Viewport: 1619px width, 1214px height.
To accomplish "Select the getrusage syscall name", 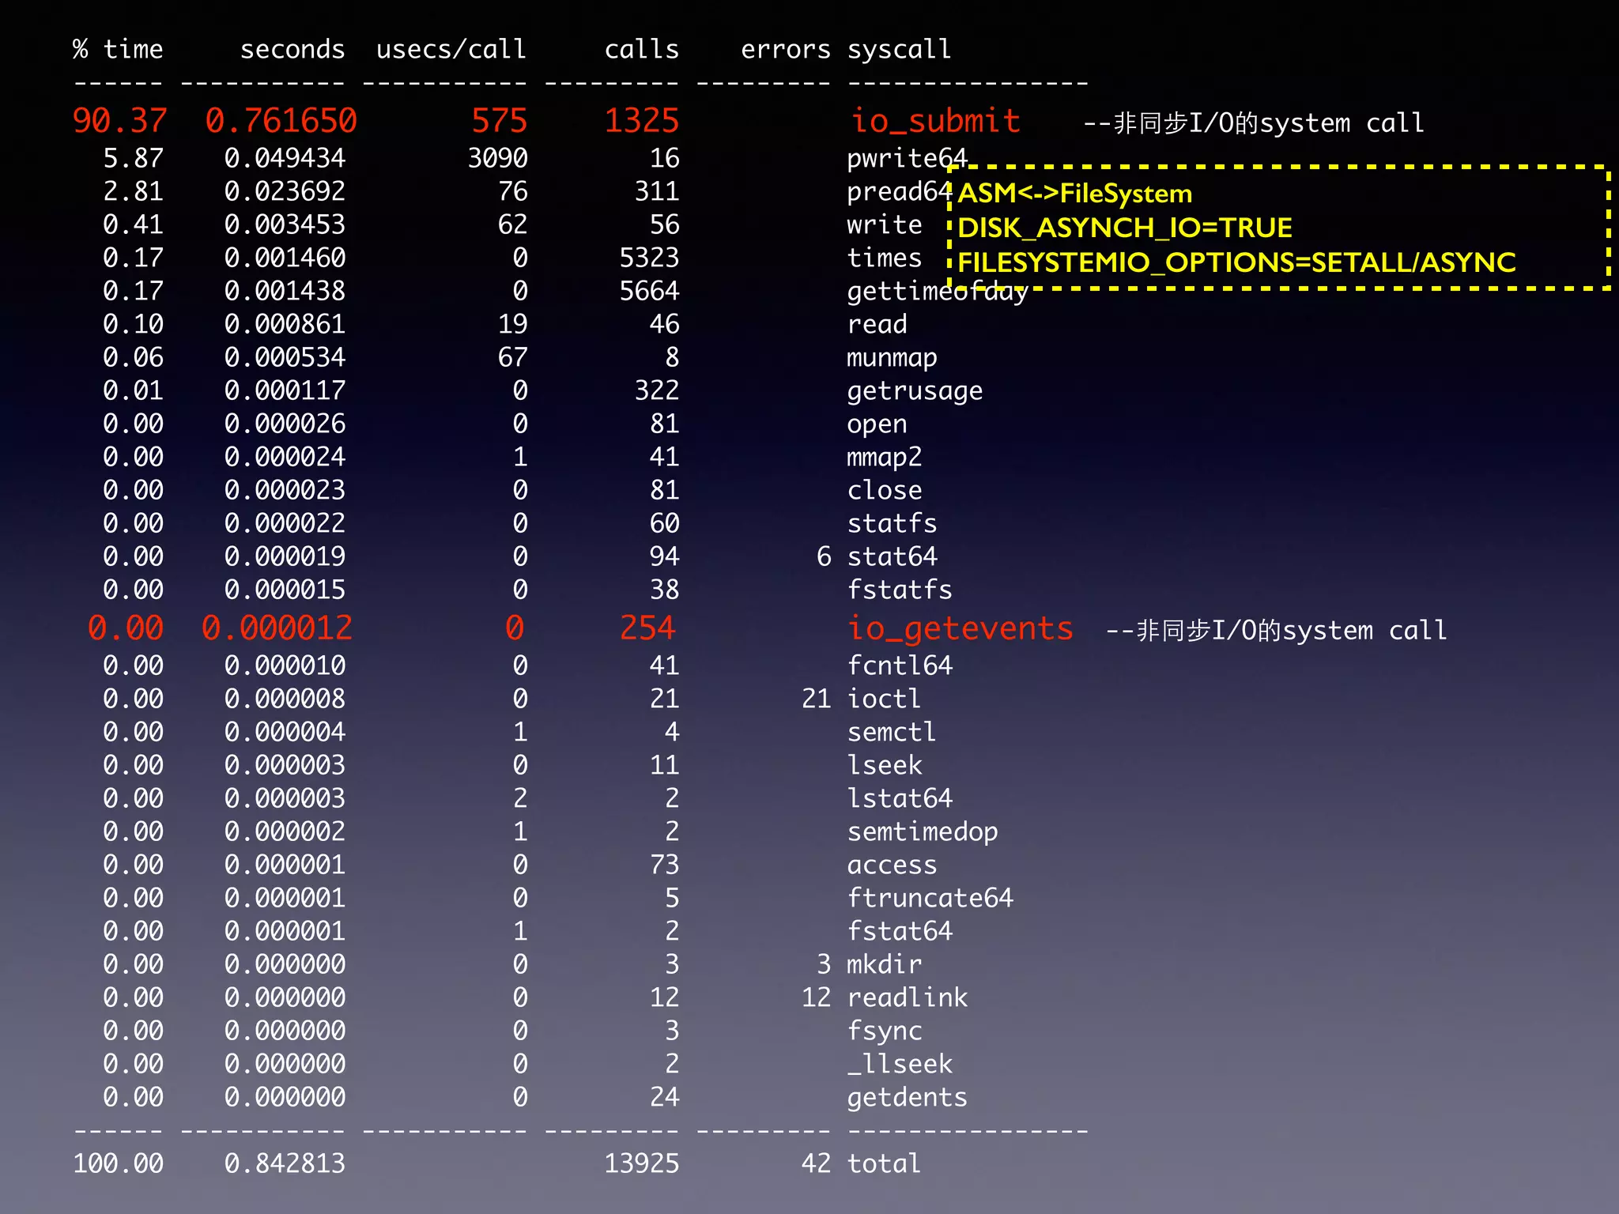I will pyautogui.click(x=915, y=391).
